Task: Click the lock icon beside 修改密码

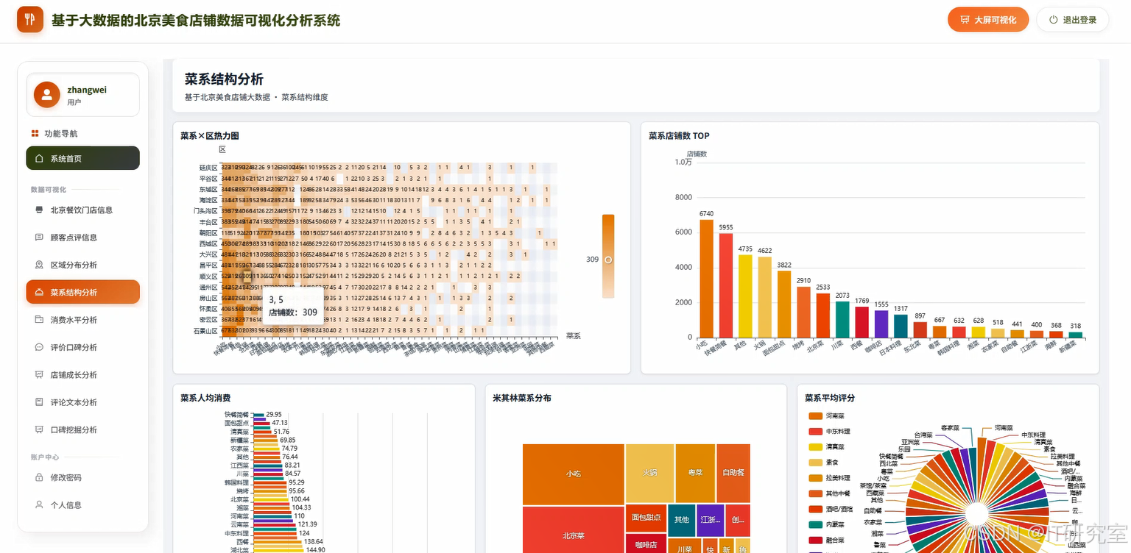Action: pyautogui.click(x=40, y=478)
